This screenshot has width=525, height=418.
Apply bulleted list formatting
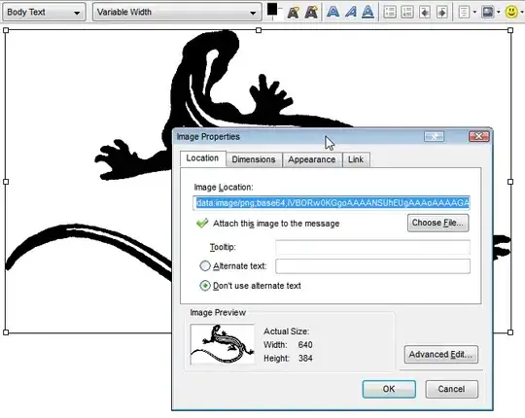click(390, 13)
